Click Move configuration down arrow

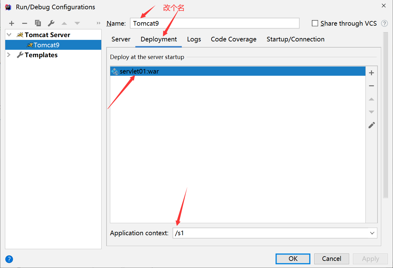click(77, 23)
